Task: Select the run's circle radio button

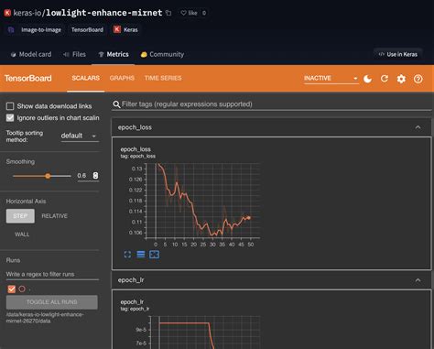Action: click(x=22, y=289)
